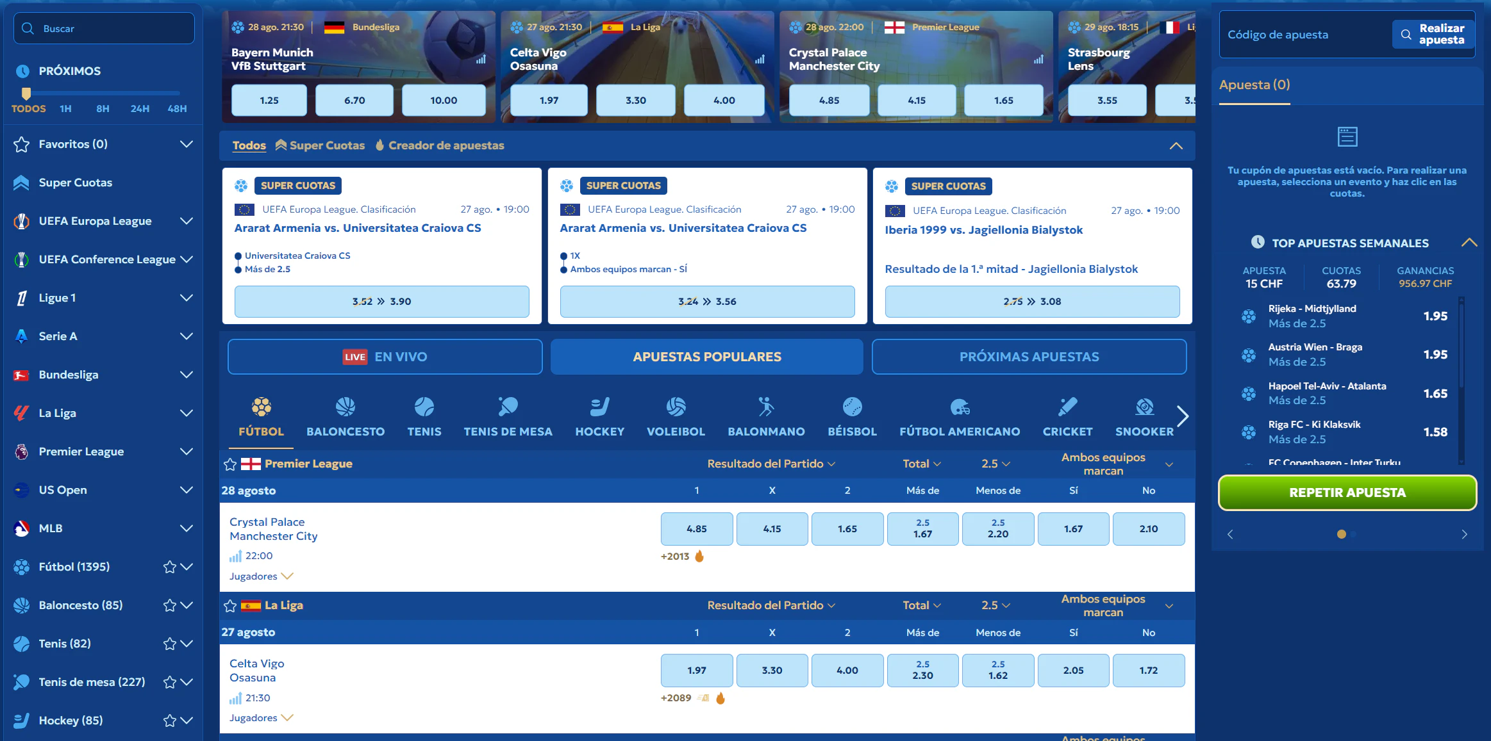
Task: Expand Jugadores under Crystal Palace match
Action: point(262,576)
